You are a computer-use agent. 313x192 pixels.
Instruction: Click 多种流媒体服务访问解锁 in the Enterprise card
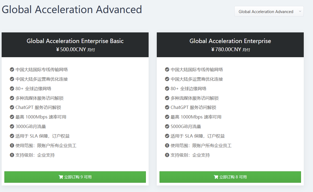(x=195, y=98)
